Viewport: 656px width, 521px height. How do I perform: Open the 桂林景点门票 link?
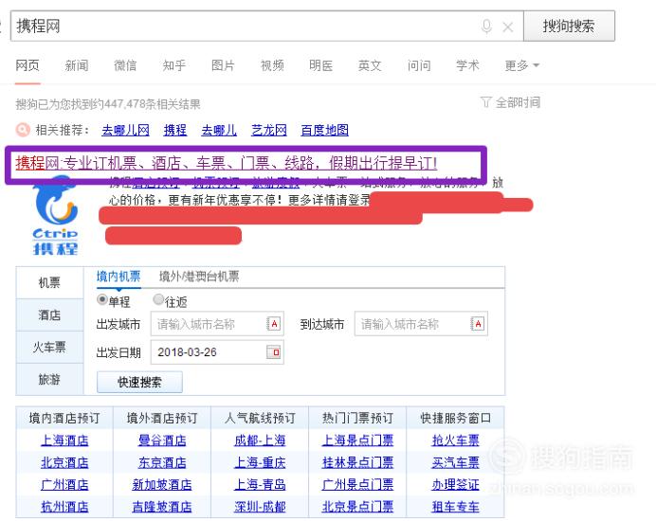coord(357,462)
